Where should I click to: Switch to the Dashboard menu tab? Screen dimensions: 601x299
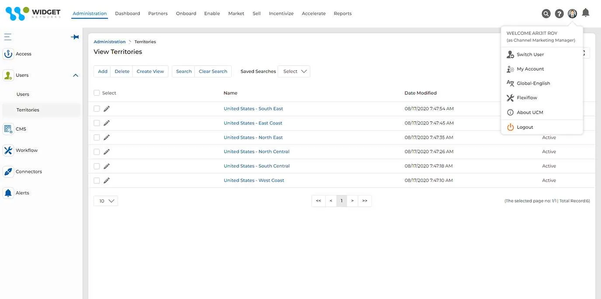pos(127,14)
